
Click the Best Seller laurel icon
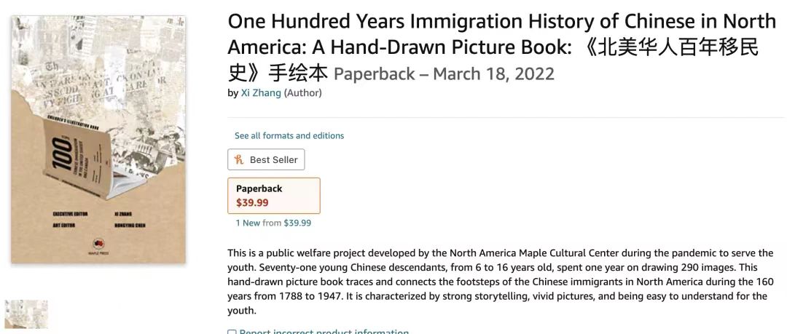[238, 160]
